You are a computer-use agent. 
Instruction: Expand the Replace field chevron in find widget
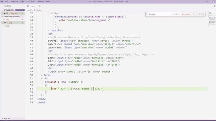click(147, 14)
